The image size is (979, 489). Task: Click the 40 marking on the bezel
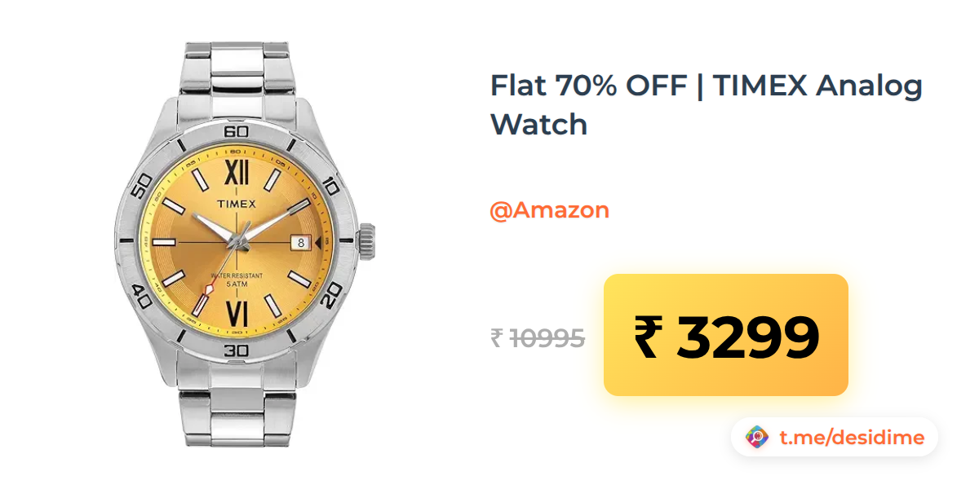(140, 297)
